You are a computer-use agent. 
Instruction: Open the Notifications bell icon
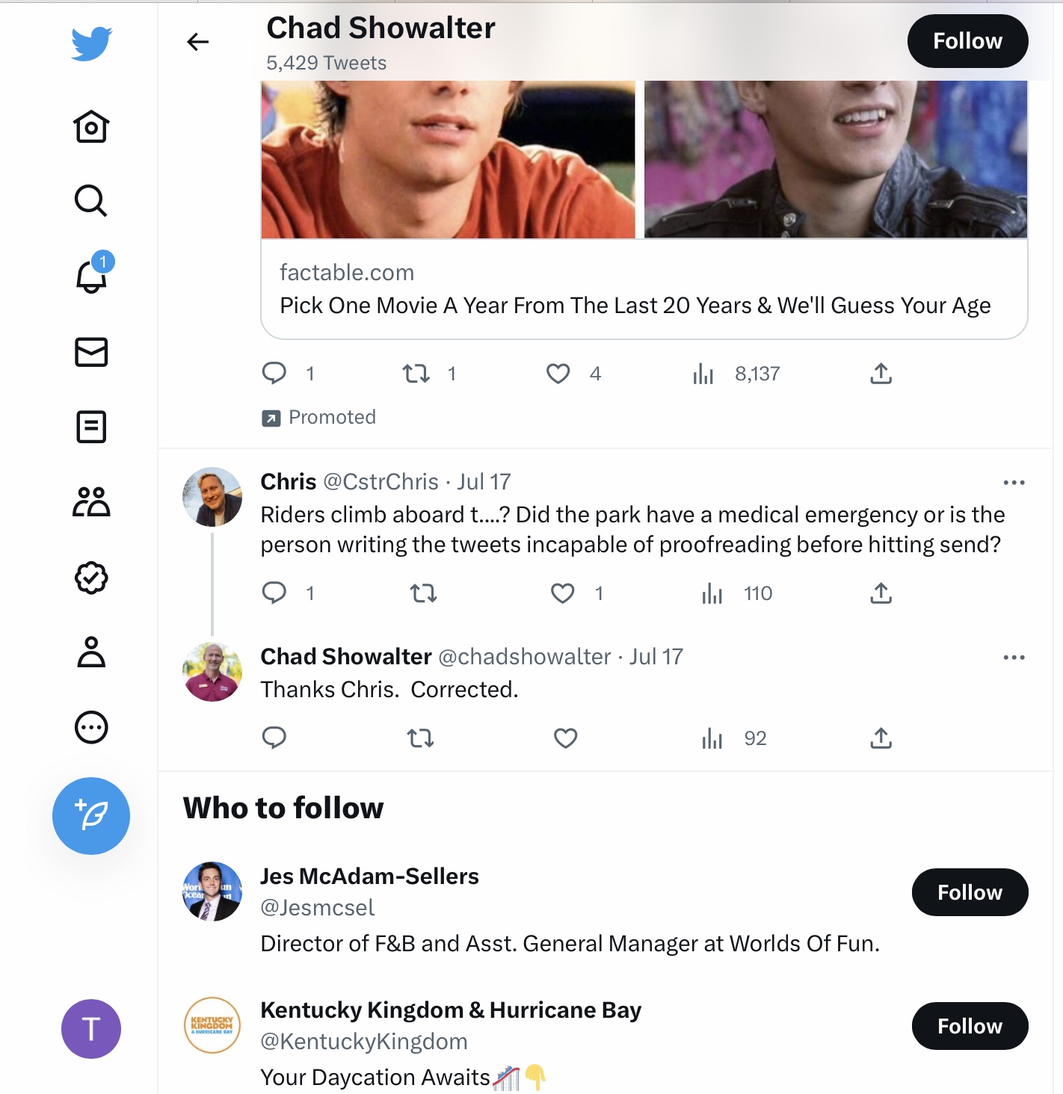click(x=91, y=275)
